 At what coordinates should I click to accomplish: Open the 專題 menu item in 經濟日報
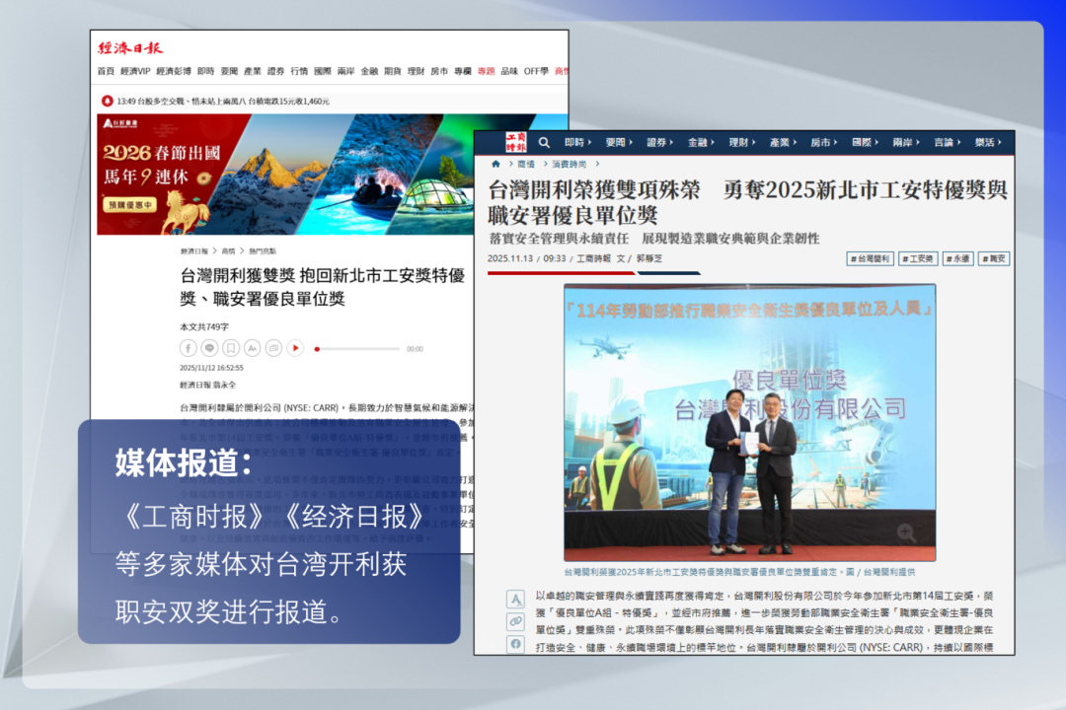point(486,71)
